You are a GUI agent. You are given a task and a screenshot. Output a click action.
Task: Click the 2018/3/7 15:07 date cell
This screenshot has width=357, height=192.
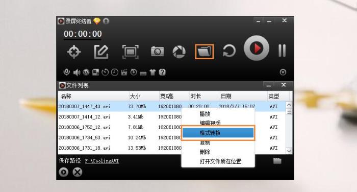tap(237, 107)
